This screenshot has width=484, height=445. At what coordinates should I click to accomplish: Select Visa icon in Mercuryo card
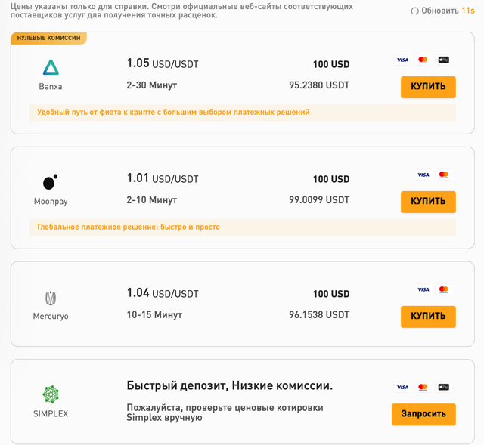pyautogui.click(x=423, y=289)
